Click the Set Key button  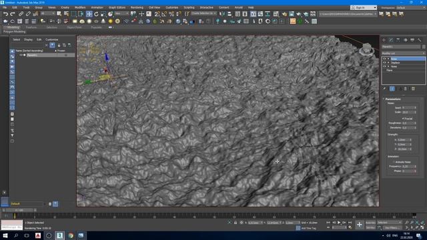[x=370, y=228]
